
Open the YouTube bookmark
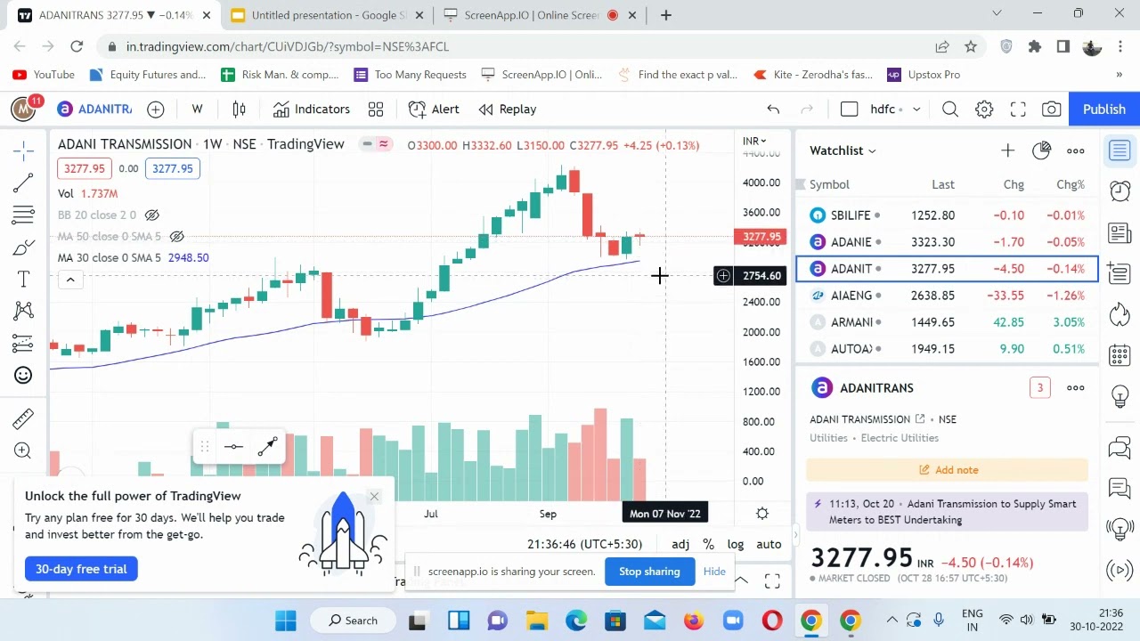(43, 75)
